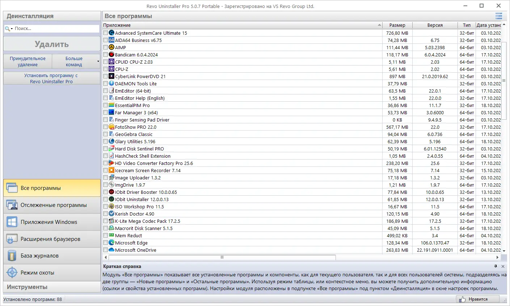Viewport: 510px width, 306px height.
Task: Tick the CPU-Z checkbox
Action: [x=106, y=69]
